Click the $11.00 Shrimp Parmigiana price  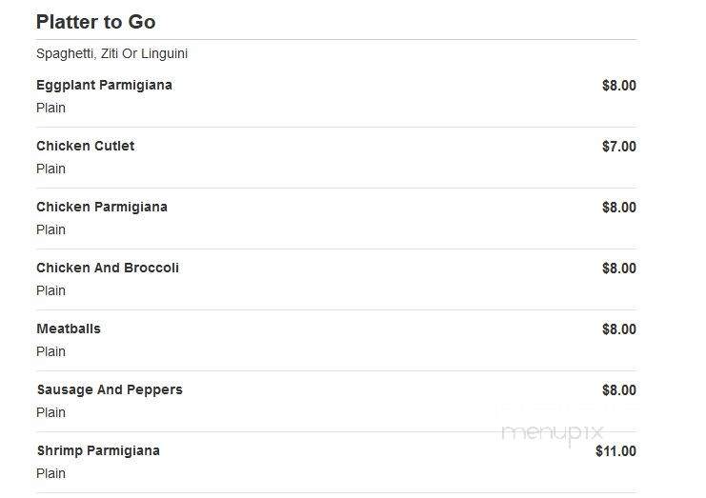[615, 450]
